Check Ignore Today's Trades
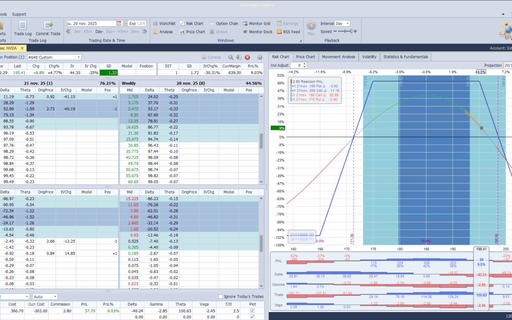The image size is (512, 320). tap(221, 296)
